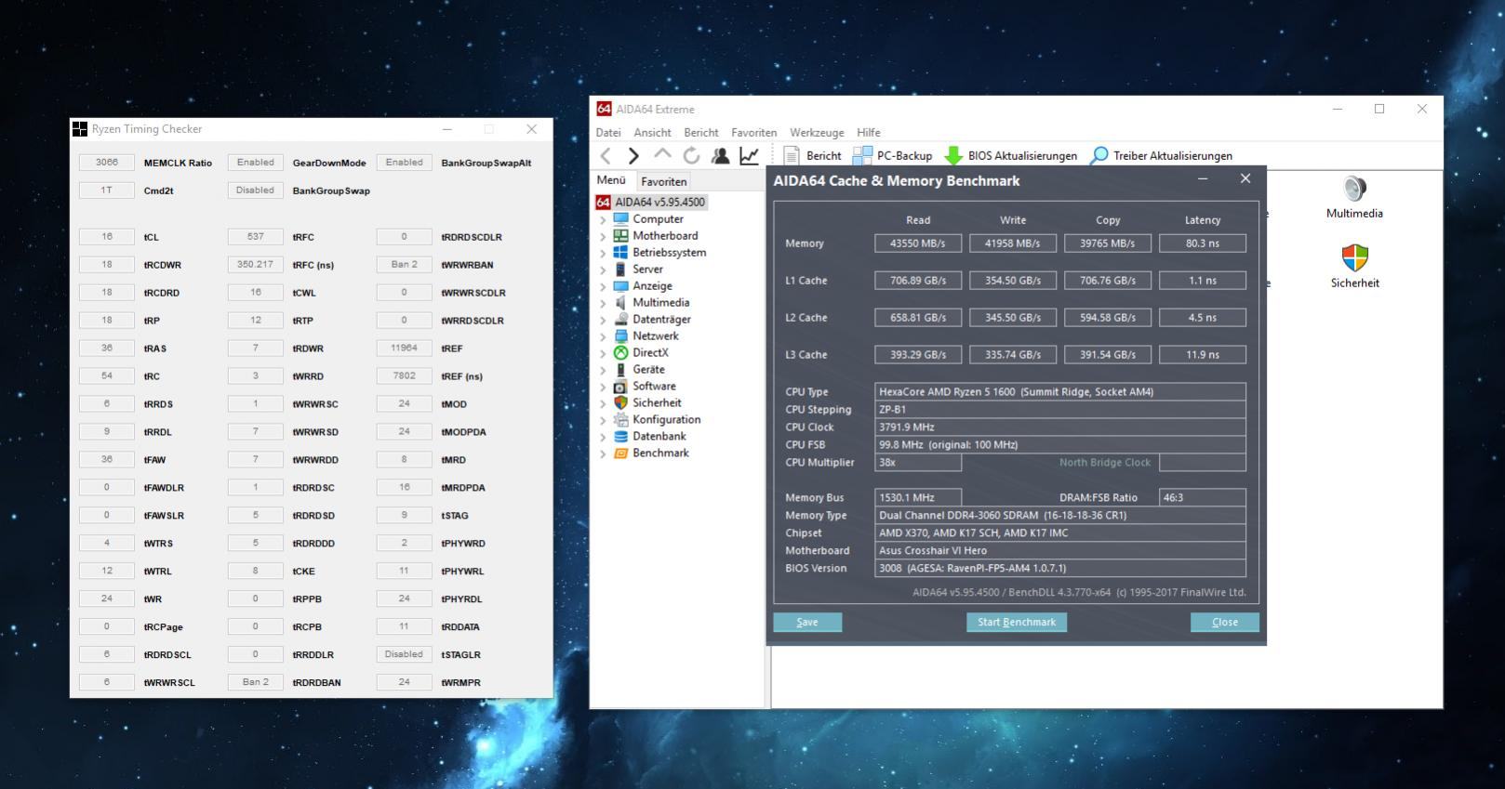Click the MEMCLK Ratio 3066 field
The height and width of the screenshot is (789, 1505).
coord(107,163)
